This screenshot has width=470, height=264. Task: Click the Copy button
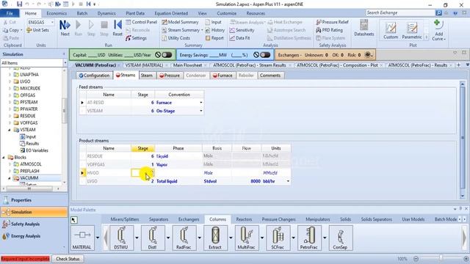(12, 30)
